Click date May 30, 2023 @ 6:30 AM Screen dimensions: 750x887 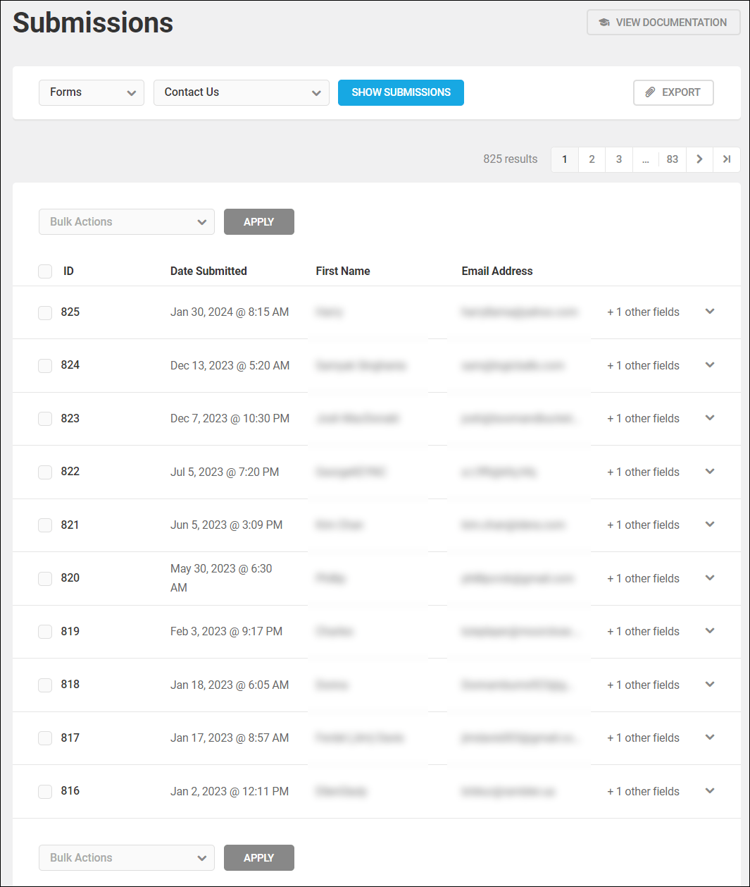[221, 578]
